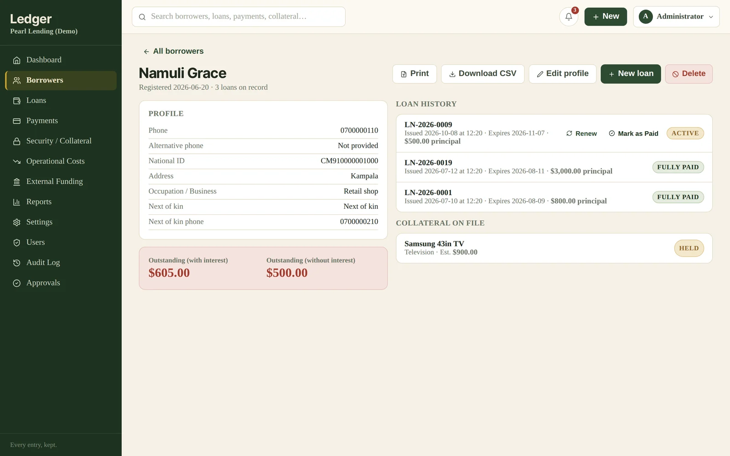The image size is (730, 456).
Task: Click the back arrow beside All borrowers
Action: coord(146,52)
